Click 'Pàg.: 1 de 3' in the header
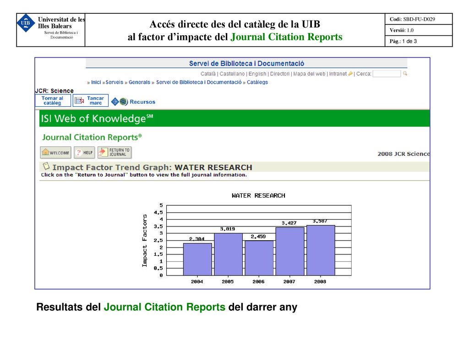This screenshot has height=352, width=469. point(403,41)
